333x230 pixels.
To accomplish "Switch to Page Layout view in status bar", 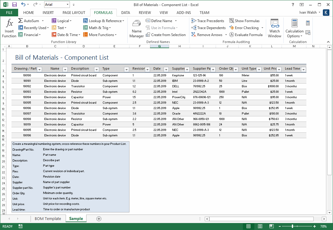I will pos(260,226).
